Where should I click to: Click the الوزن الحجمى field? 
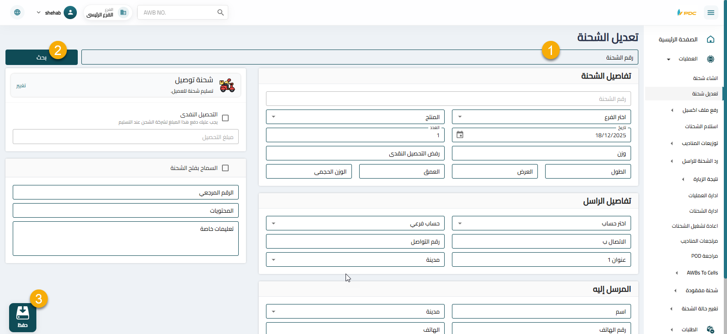pos(309,171)
